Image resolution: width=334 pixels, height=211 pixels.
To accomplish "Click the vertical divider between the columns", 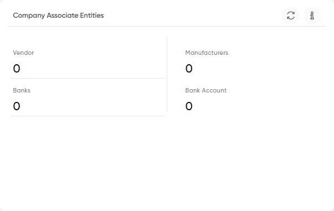I will pyautogui.click(x=167, y=74).
